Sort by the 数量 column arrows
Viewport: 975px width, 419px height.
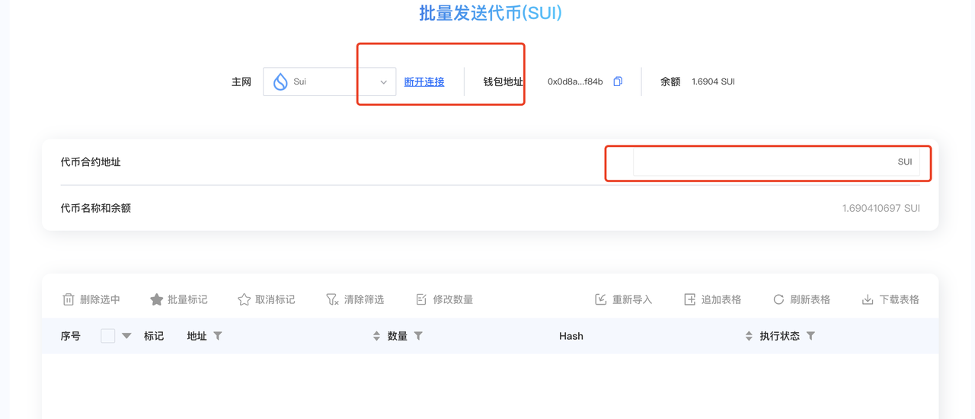point(376,336)
